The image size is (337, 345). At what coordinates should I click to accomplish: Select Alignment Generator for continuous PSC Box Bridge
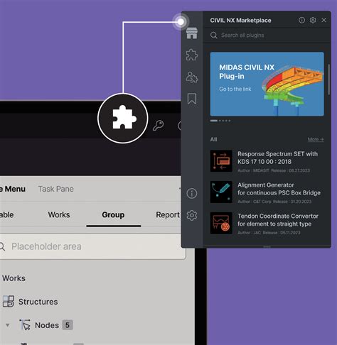[x=279, y=189]
